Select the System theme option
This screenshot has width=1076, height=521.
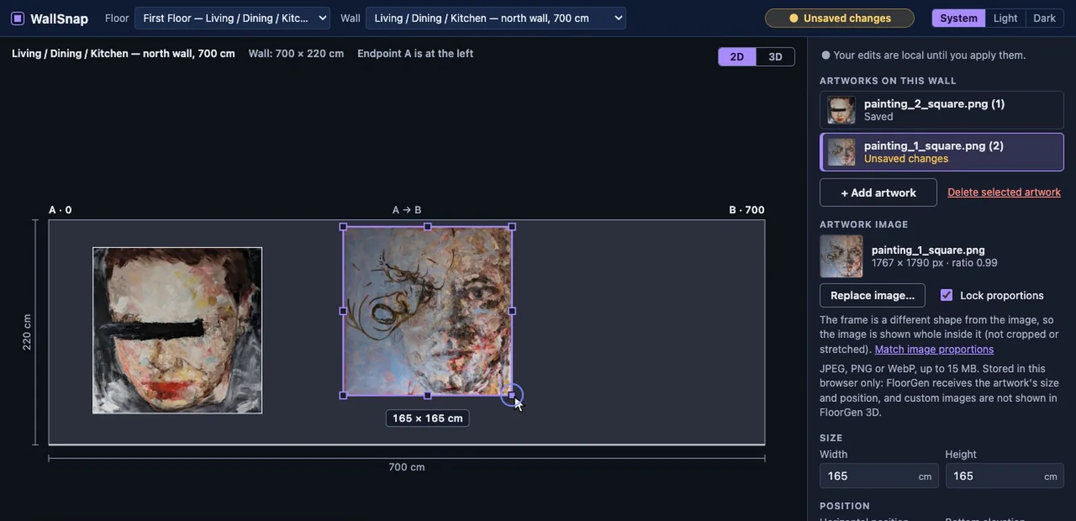[958, 18]
